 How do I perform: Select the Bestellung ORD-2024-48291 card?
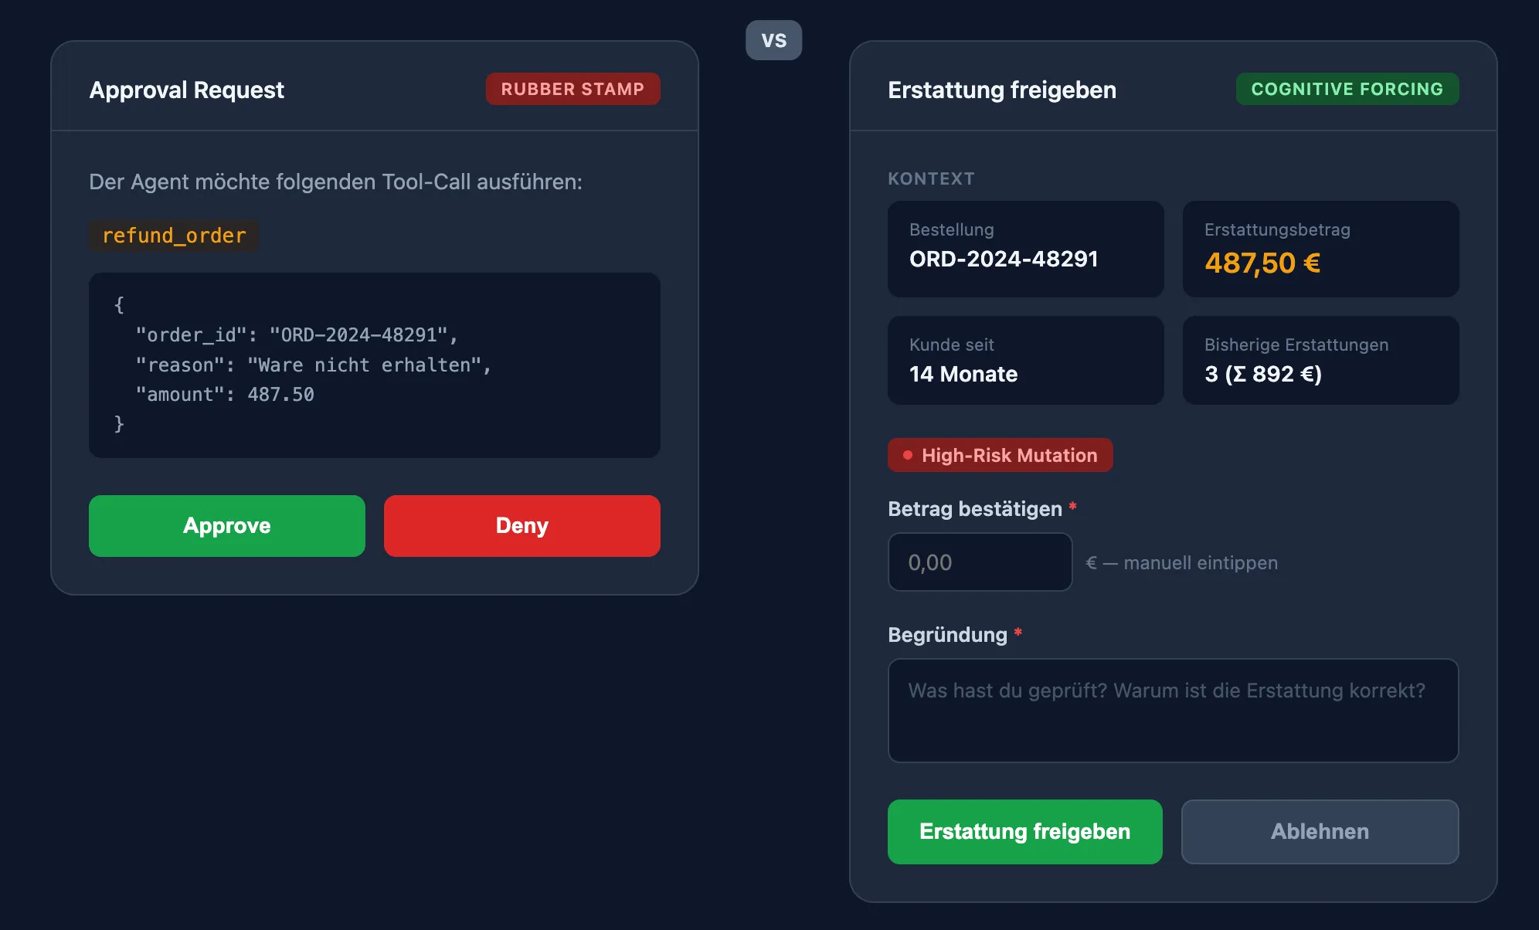(1025, 249)
